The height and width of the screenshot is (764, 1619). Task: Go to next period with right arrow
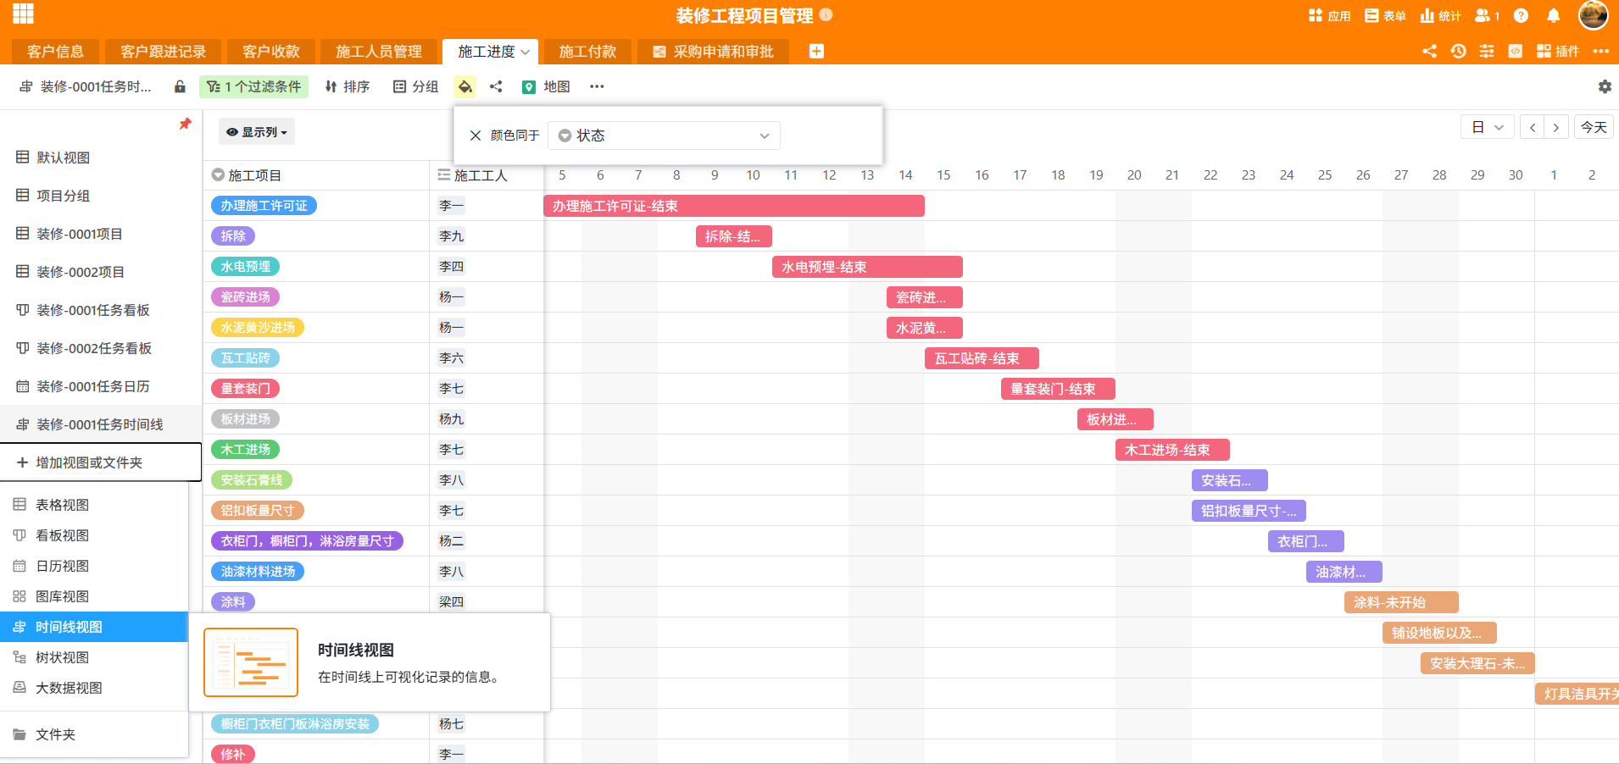pos(1555,127)
